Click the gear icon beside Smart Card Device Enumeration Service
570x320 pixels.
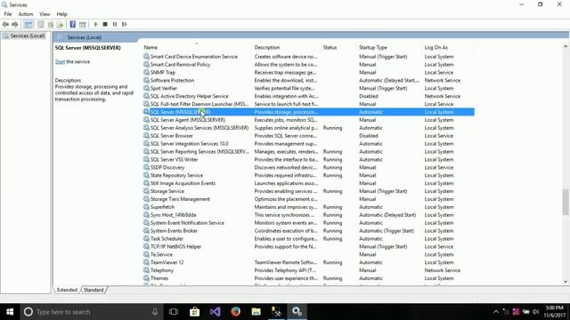click(146, 57)
